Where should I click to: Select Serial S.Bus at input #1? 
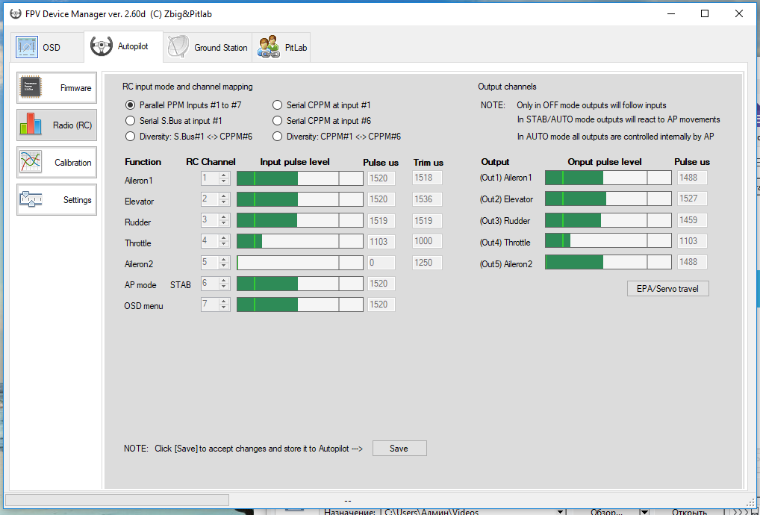coord(131,121)
